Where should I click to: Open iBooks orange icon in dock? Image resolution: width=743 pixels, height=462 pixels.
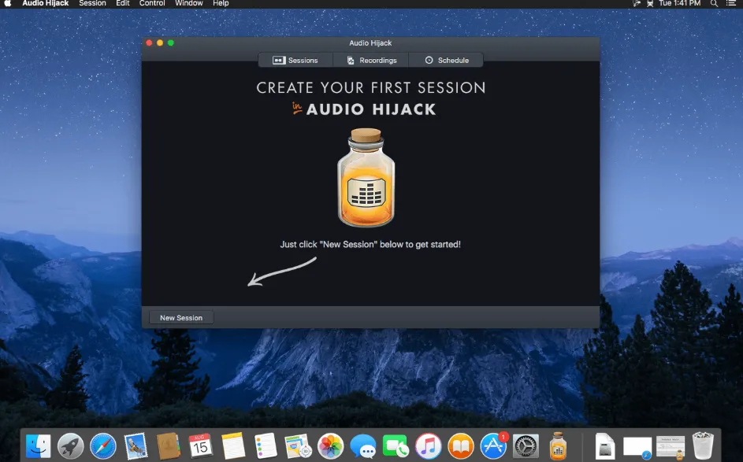pyautogui.click(x=461, y=446)
